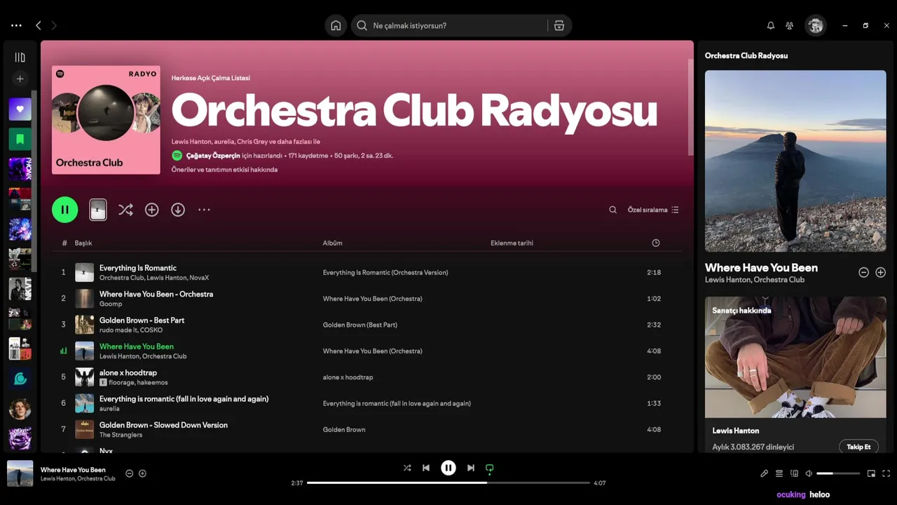Open album link Golden Brown (Best Part)
897x505 pixels.
pos(360,325)
